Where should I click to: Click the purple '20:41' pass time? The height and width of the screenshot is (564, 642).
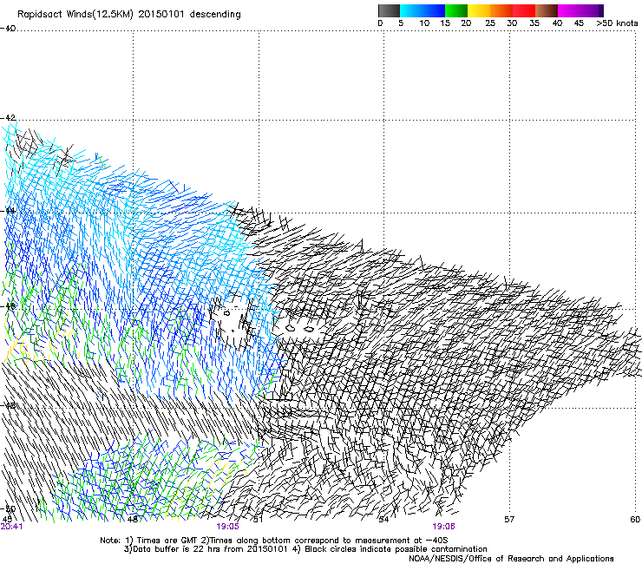coord(11,527)
